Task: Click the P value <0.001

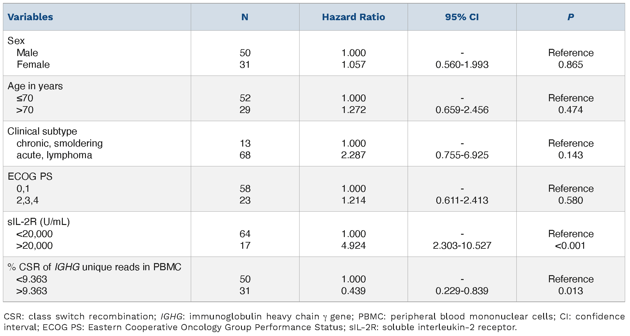Action: click(x=570, y=245)
